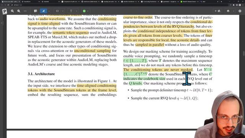
Task: Zoom out of the PDF
Action: coord(19,11)
